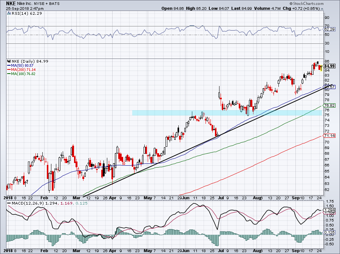This screenshot has width=340, height=254.
Task: Click the 'Jul' date label under the price panel
Action: point(221,198)
